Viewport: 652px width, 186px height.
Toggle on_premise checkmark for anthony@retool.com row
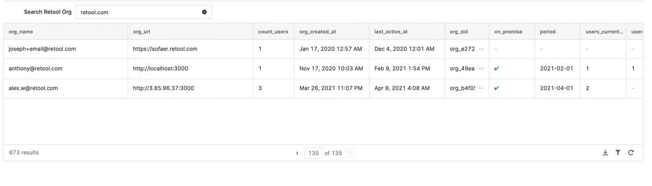point(496,68)
